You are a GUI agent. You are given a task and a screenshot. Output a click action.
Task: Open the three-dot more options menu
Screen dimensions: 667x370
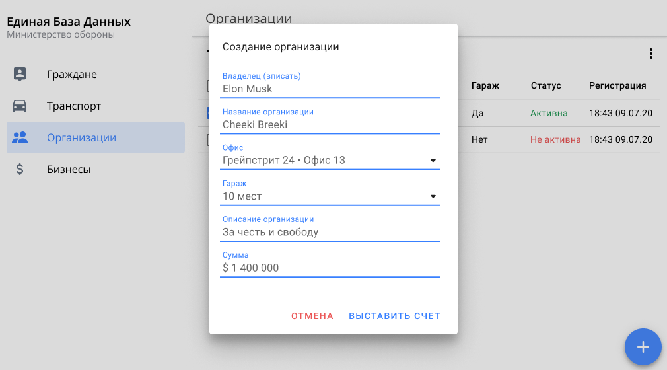click(x=650, y=54)
